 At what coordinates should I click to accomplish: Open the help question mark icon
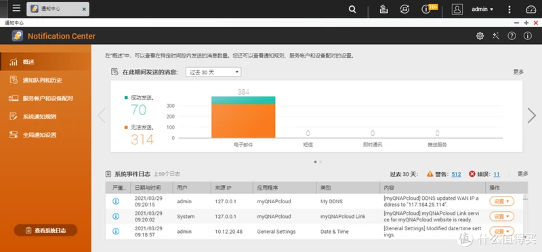tap(512, 36)
